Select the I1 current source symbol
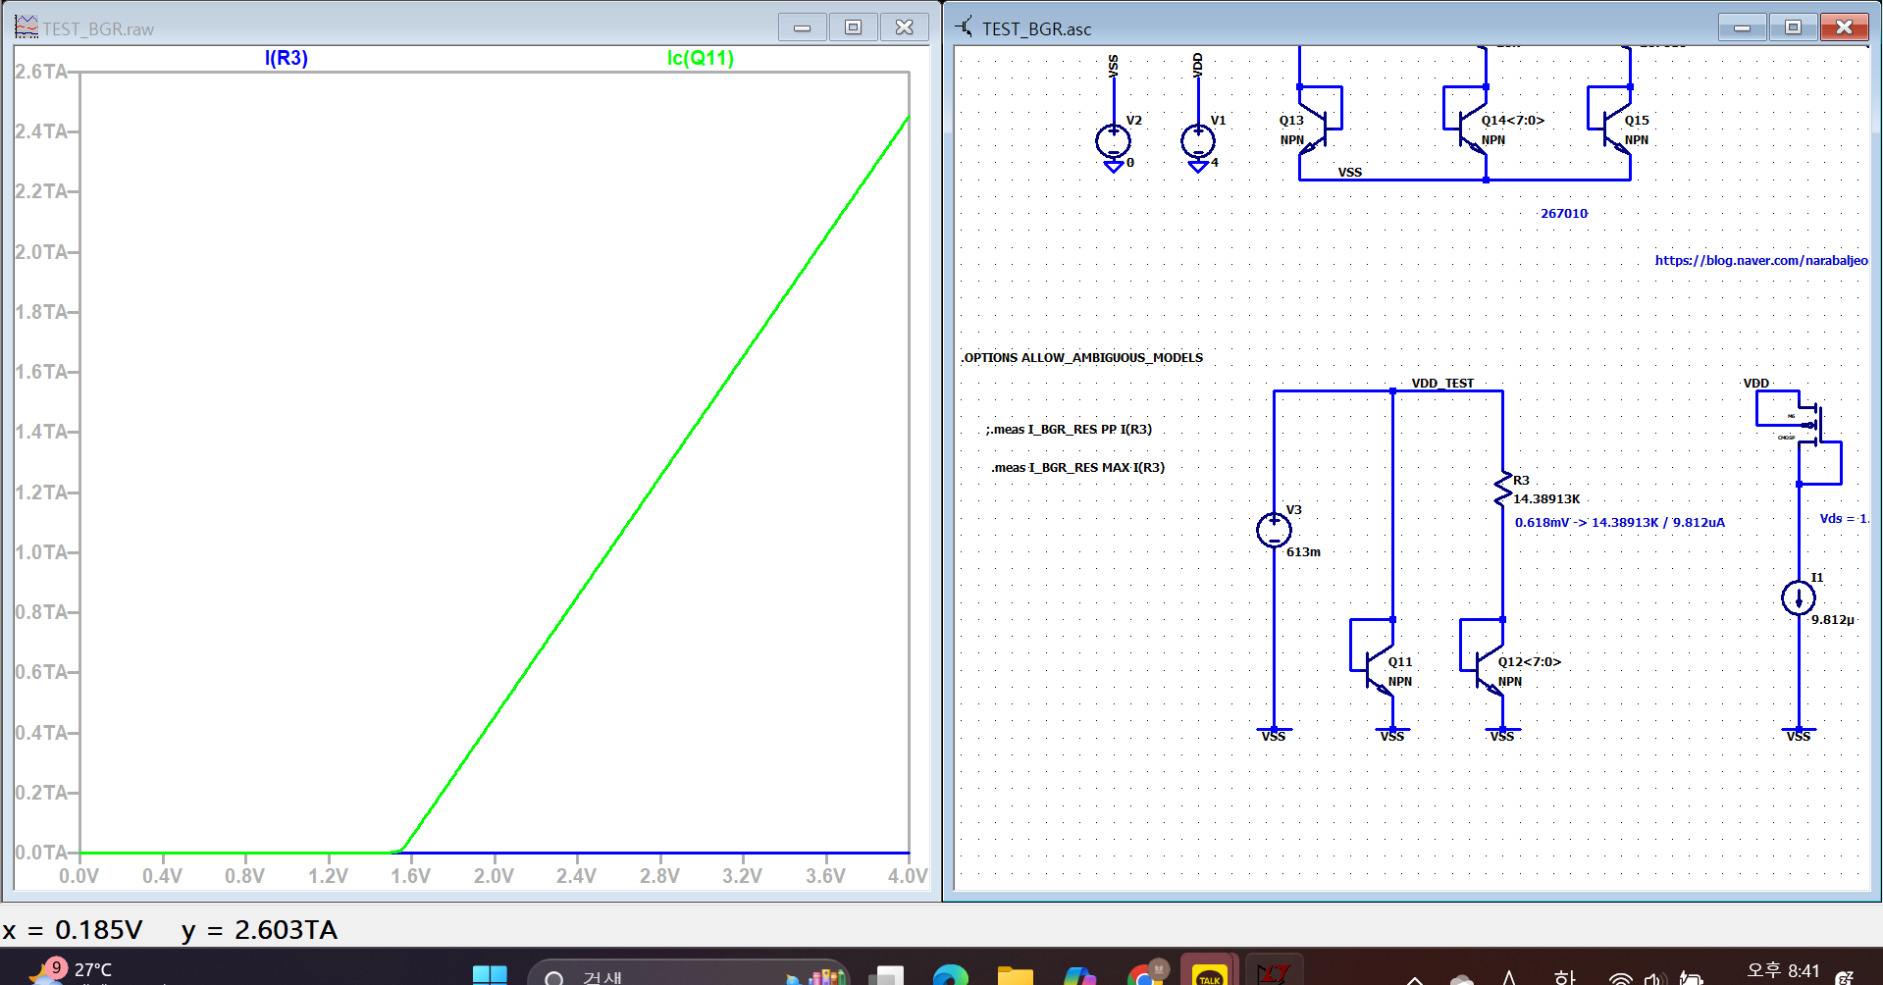 (x=1799, y=597)
